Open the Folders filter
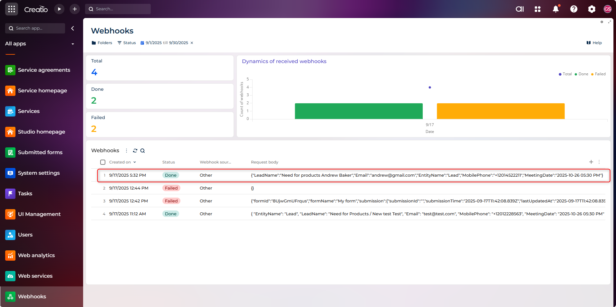Viewport: 616px width, 307px height. [102, 43]
